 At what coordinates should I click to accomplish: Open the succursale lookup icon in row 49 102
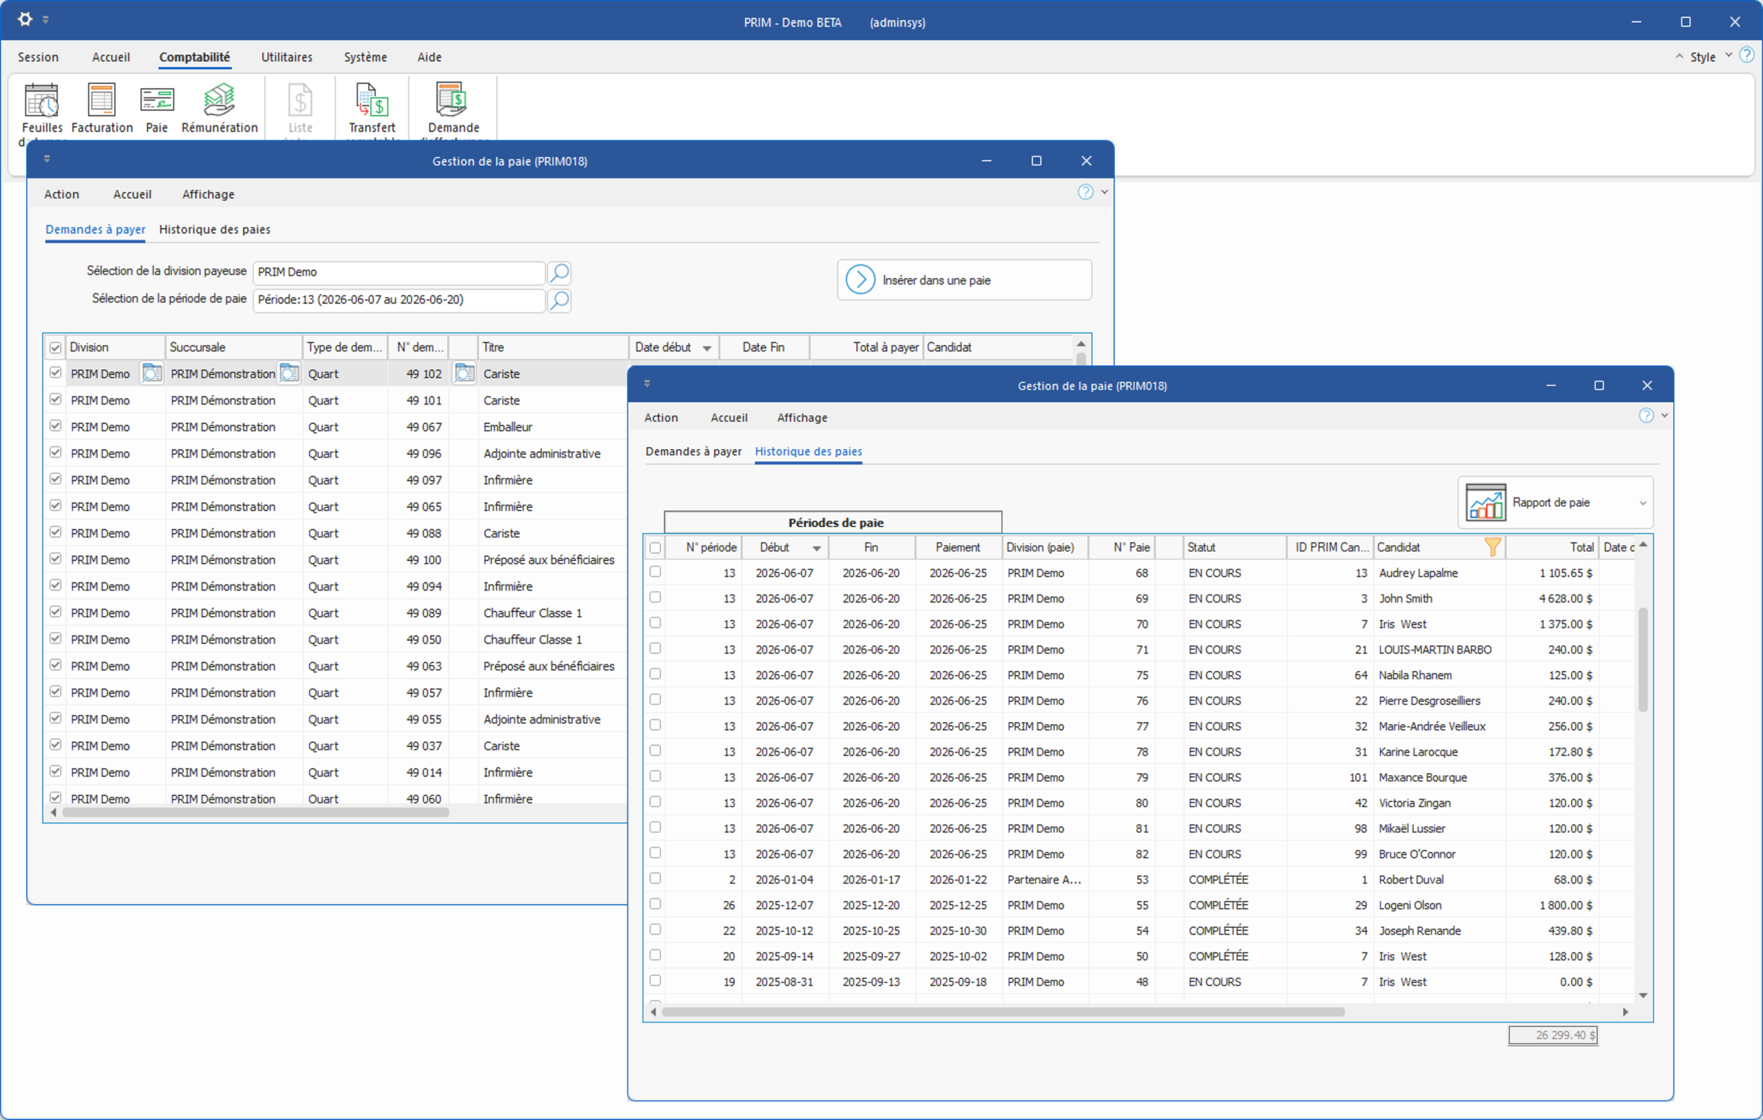pos(290,373)
